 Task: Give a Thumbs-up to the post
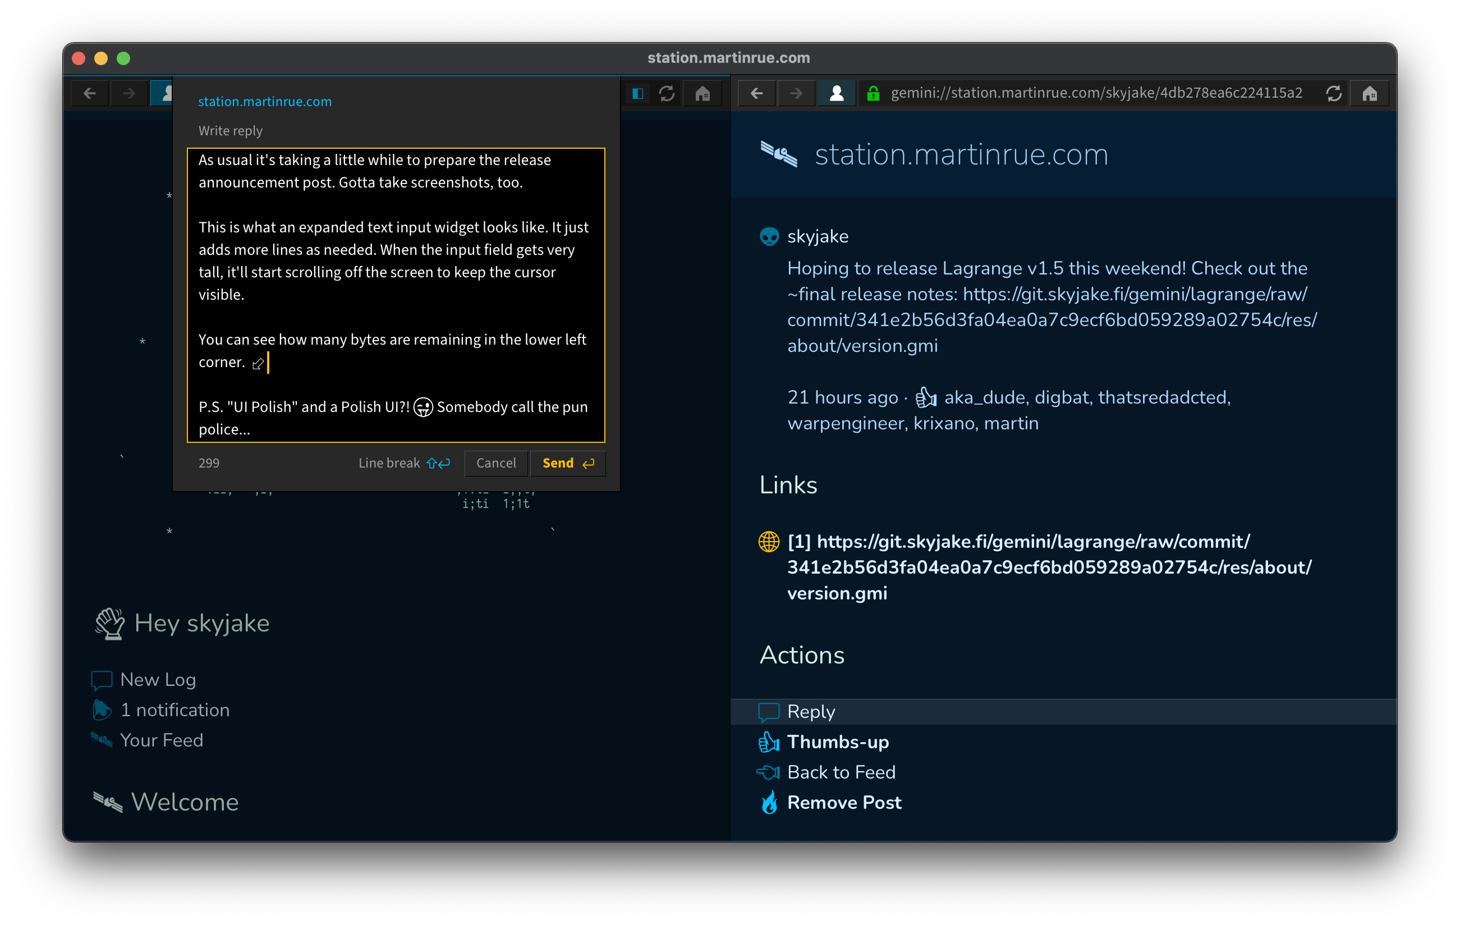pyautogui.click(x=838, y=741)
